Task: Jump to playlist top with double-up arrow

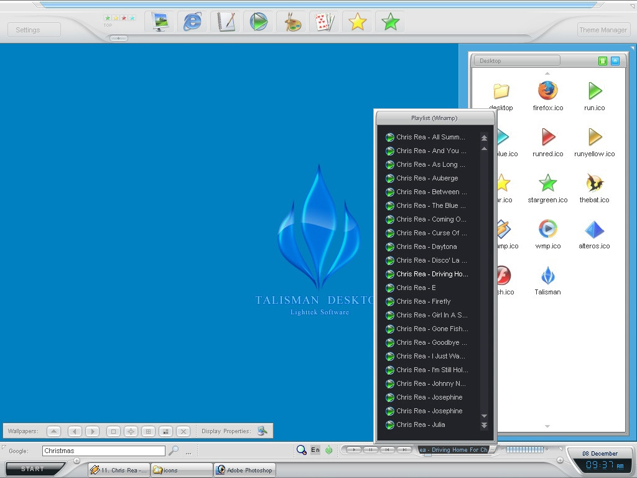Action: tap(484, 138)
